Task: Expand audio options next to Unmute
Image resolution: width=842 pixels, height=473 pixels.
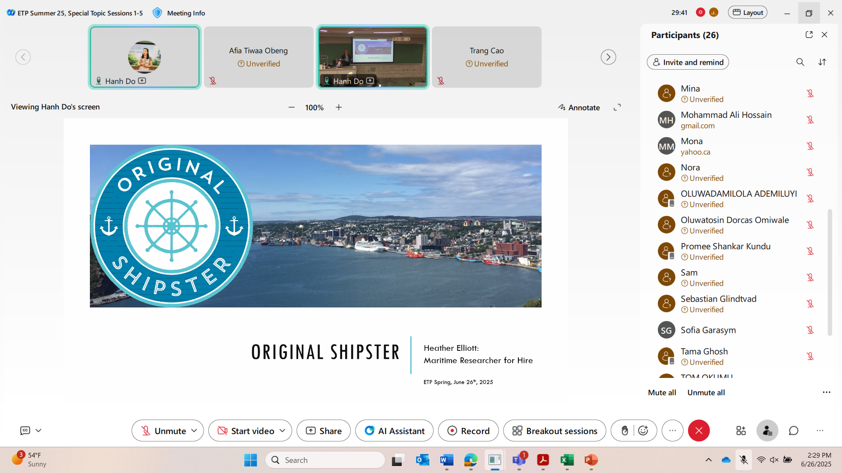Action: (194, 431)
